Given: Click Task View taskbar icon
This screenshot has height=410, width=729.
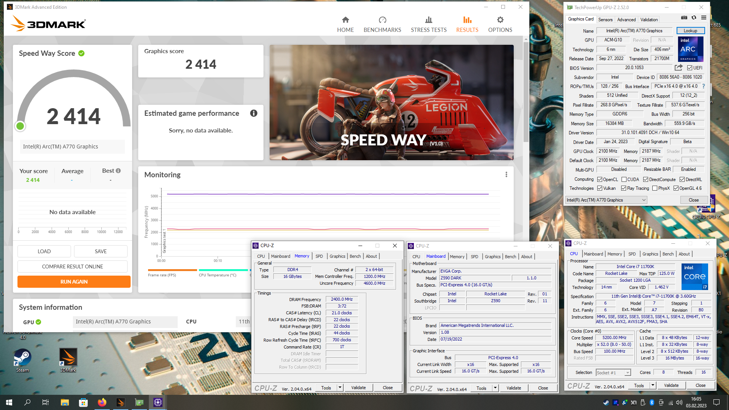Looking at the screenshot, I should [x=46, y=402].
